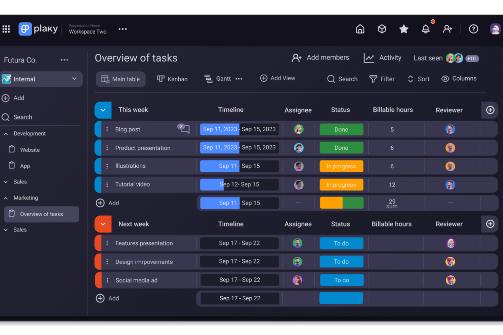Viewport: 503px width, 335px height.
Task: Open the favorites star icon
Action: pos(404,29)
